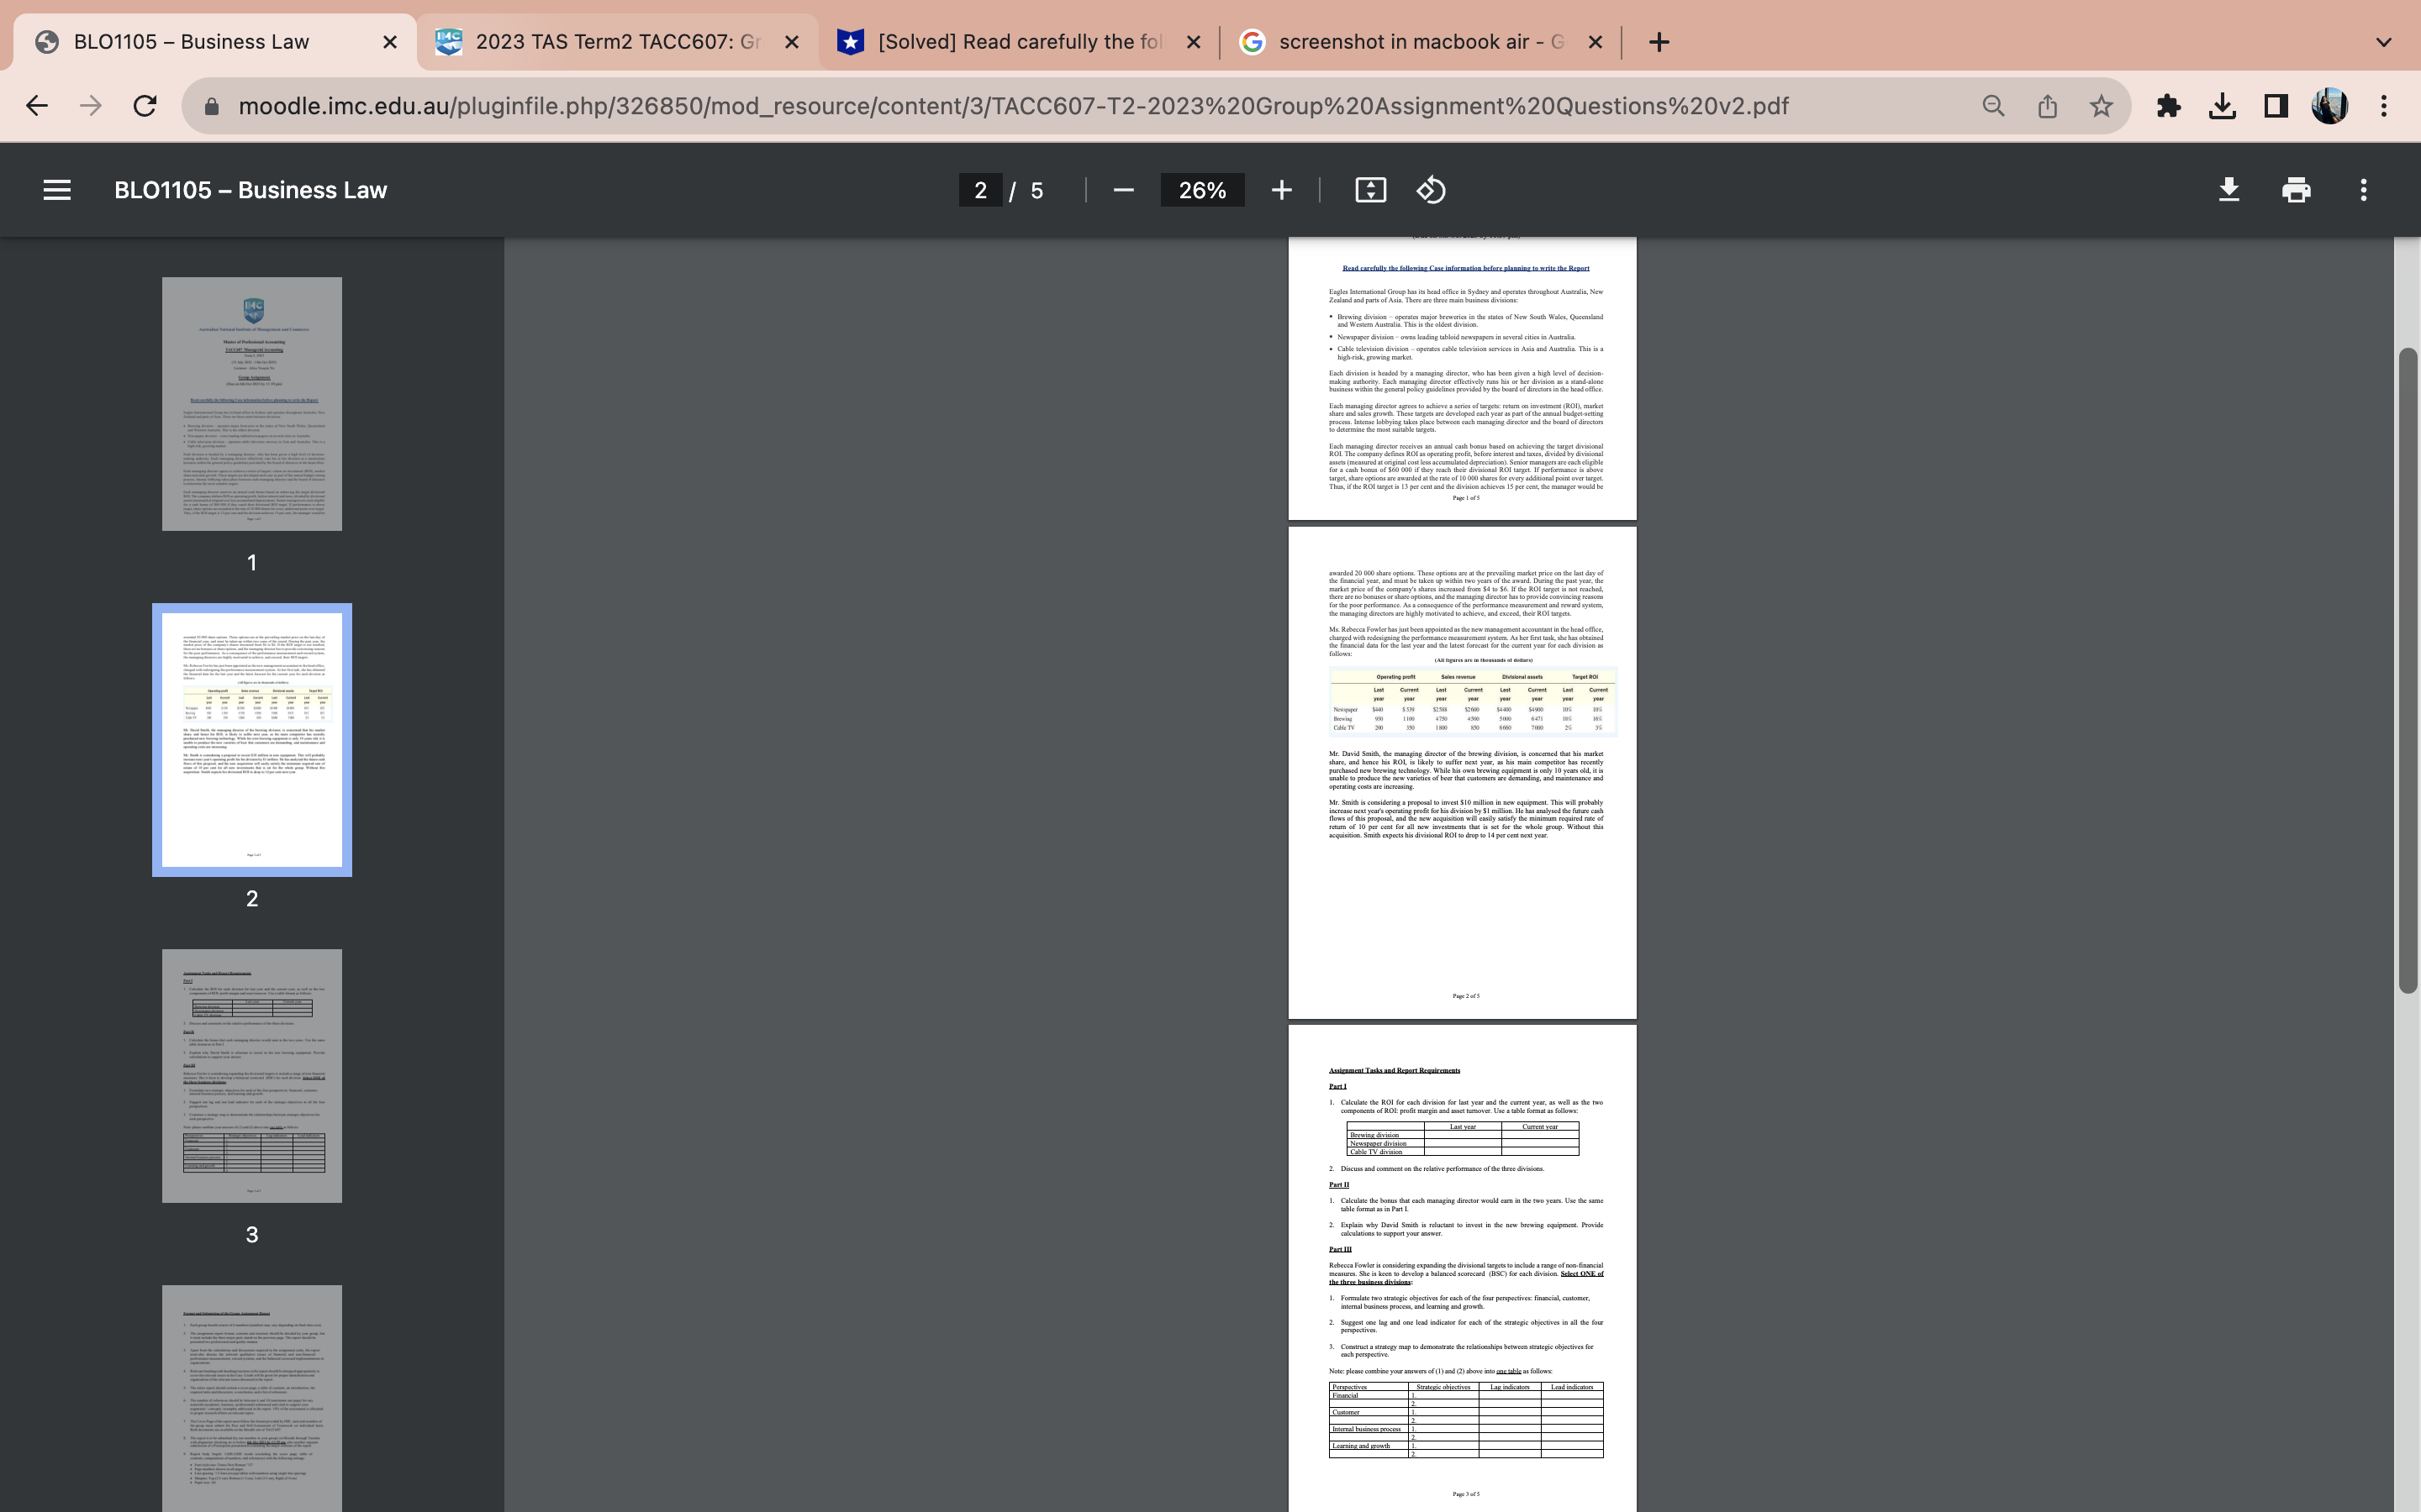Print the PDF document
This screenshot has height=1512, width=2421.
point(2295,189)
